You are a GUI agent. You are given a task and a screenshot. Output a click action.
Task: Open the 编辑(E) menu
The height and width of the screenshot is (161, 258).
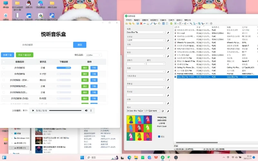[x=137, y=20]
